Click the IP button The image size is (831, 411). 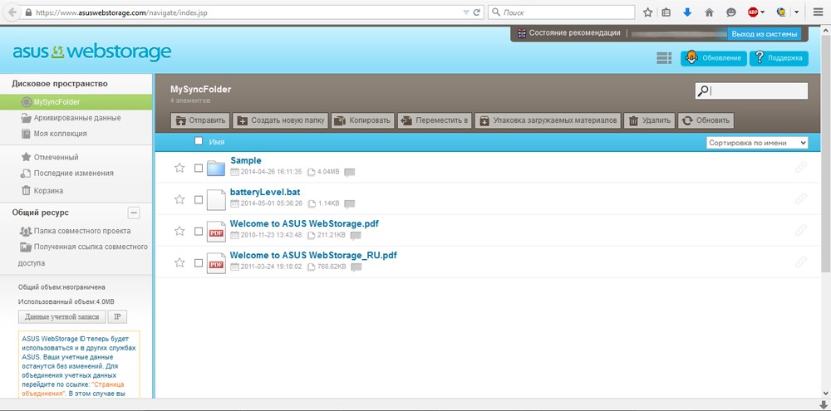118,316
